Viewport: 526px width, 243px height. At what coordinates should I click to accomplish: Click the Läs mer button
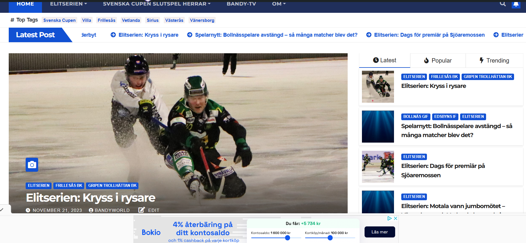coord(379,232)
